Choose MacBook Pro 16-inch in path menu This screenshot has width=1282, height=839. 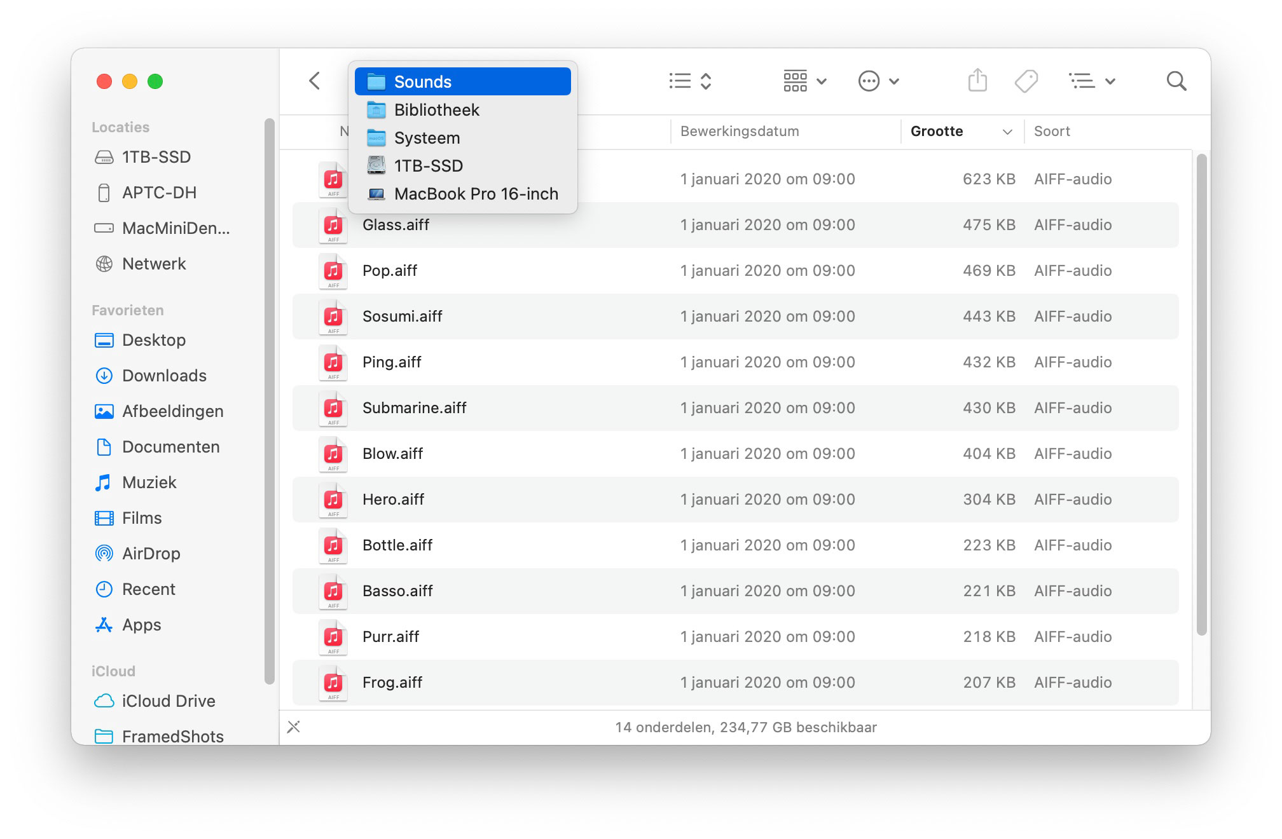[463, 193]
